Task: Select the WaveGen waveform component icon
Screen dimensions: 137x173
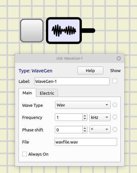Action: (x=64, y=30)
